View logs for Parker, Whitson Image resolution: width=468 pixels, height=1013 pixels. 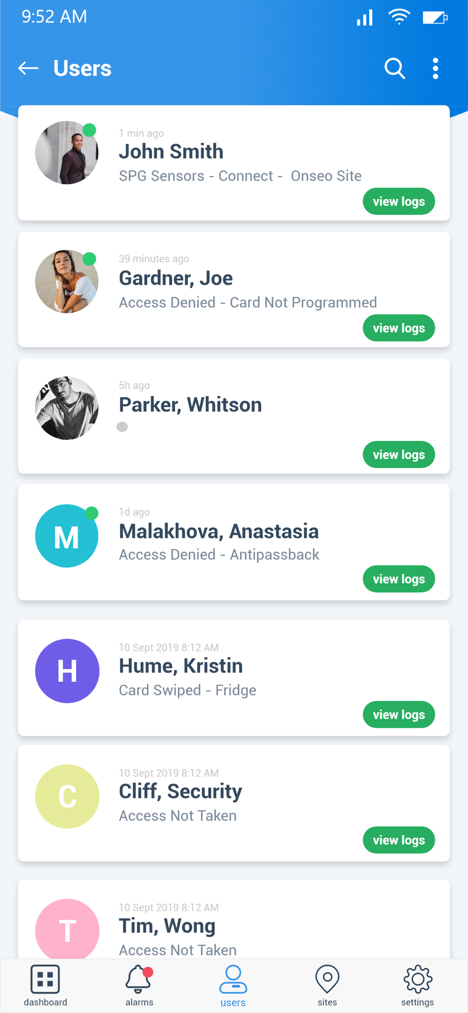tap(399, 455)
